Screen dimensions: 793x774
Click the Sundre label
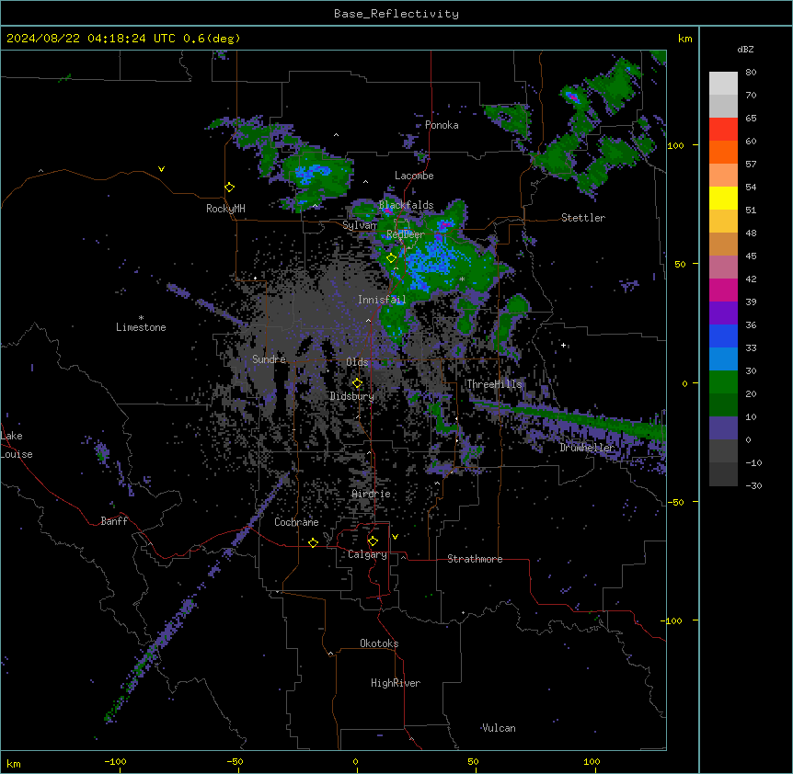[x=269, y=359]
